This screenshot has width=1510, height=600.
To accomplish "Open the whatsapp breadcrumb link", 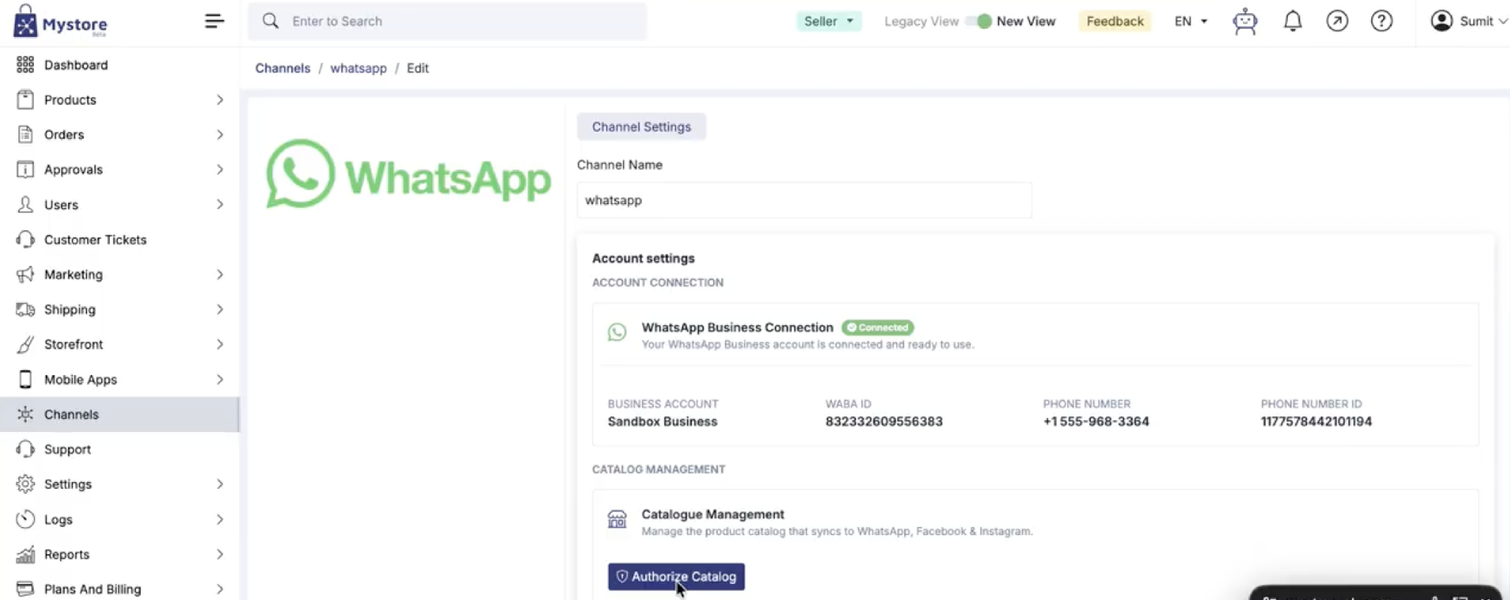I will coord(358,68).
